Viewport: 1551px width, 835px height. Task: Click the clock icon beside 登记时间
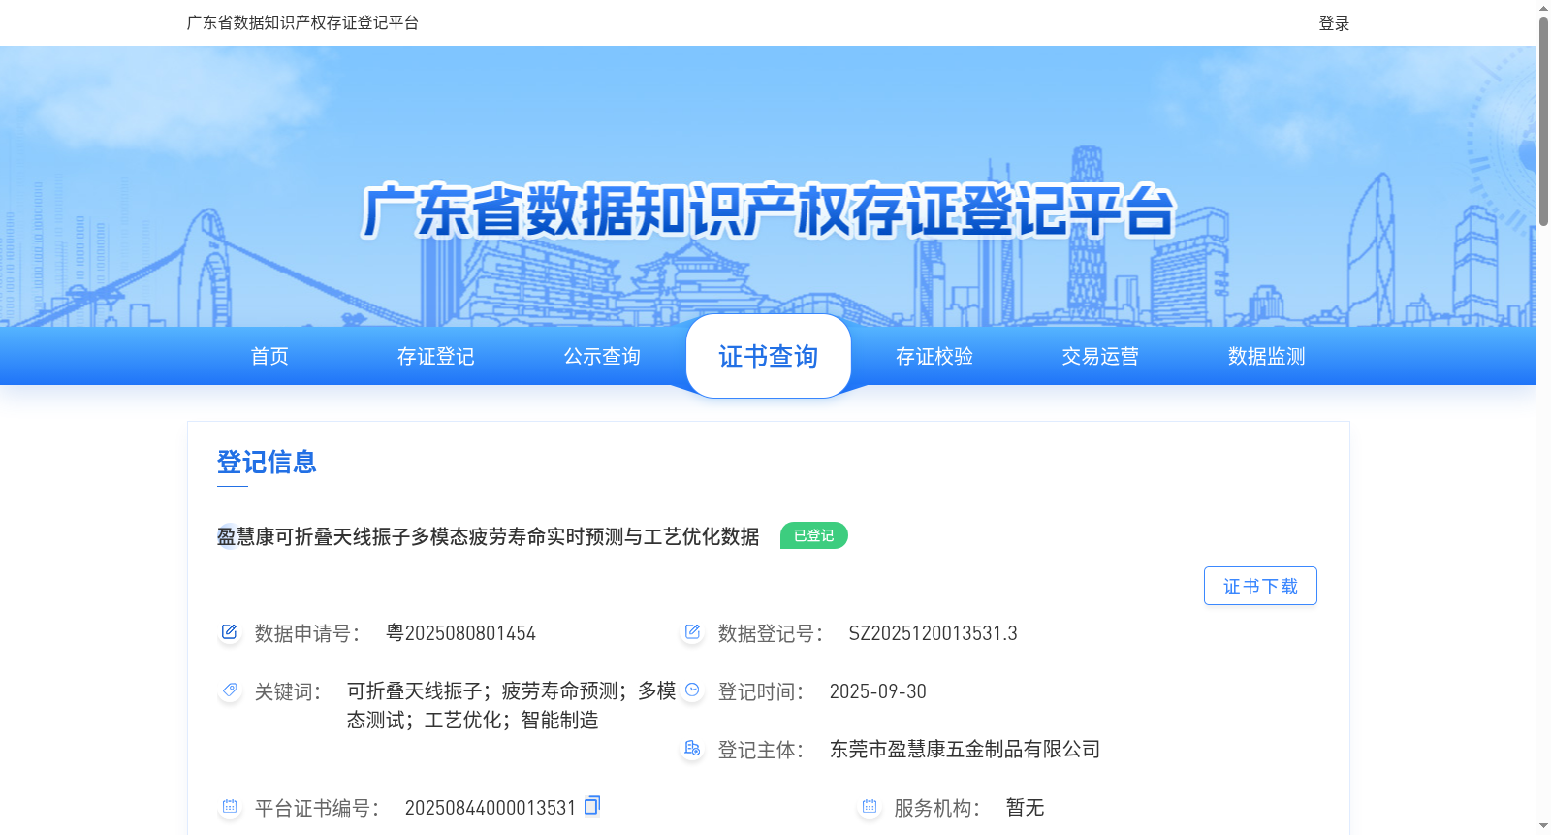[x=692, y=690]
